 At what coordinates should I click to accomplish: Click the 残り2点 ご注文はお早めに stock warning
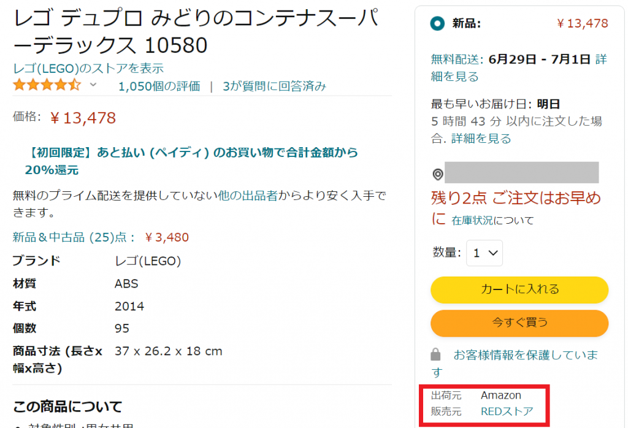516,208
